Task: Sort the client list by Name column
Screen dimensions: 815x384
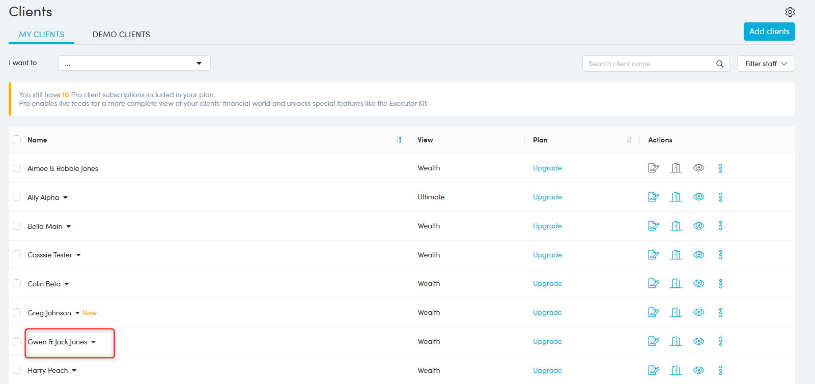Action: [x=399, y=140]
